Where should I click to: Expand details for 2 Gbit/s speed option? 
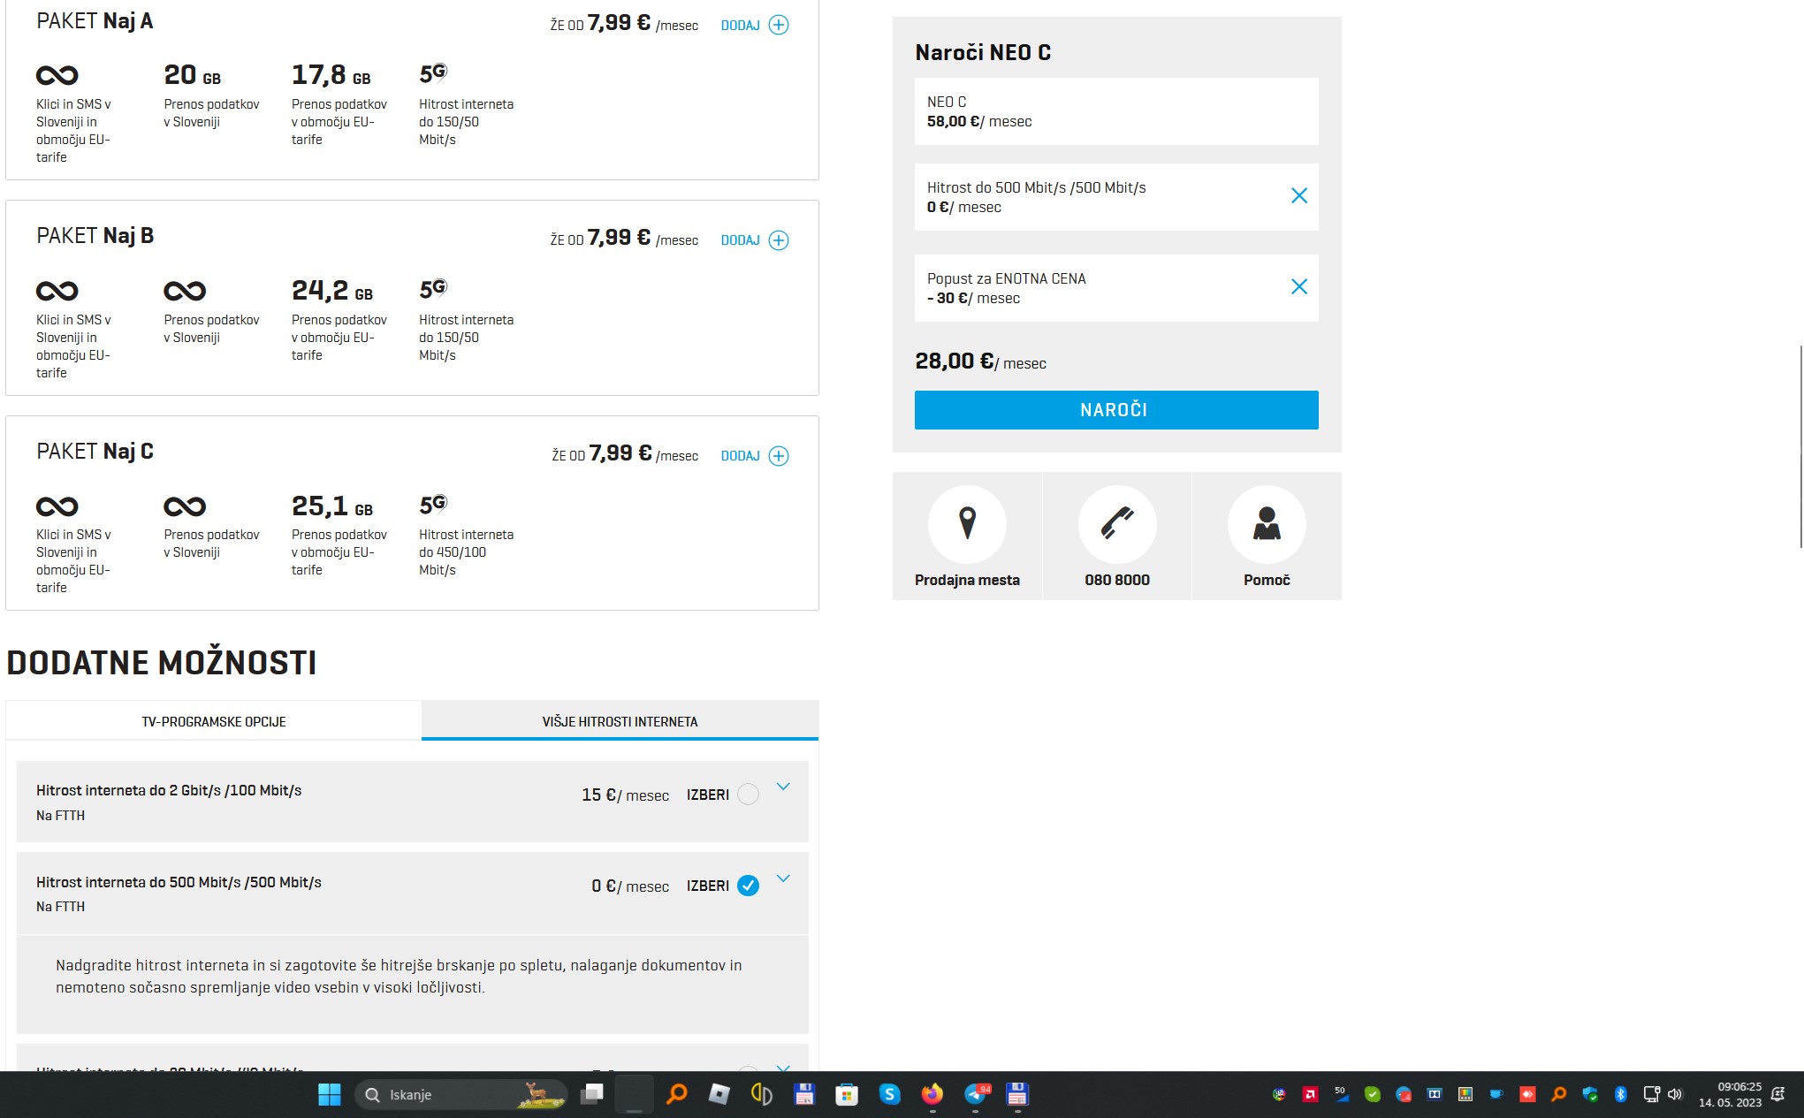point(783,787)
